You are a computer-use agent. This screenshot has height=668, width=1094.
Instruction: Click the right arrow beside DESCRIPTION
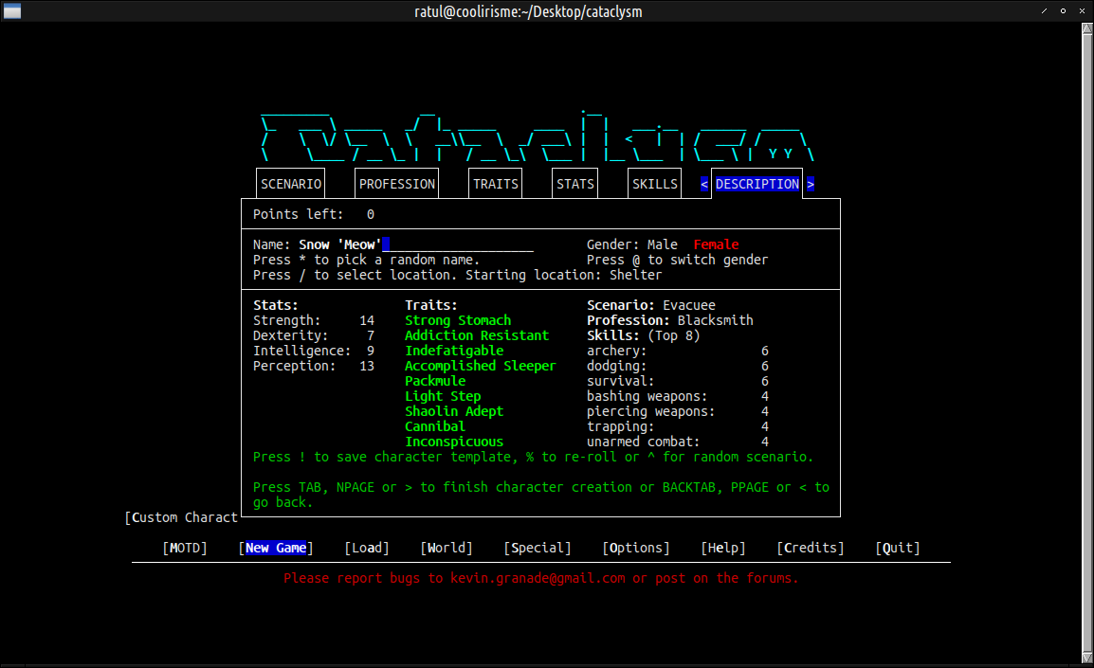(810, 184)
